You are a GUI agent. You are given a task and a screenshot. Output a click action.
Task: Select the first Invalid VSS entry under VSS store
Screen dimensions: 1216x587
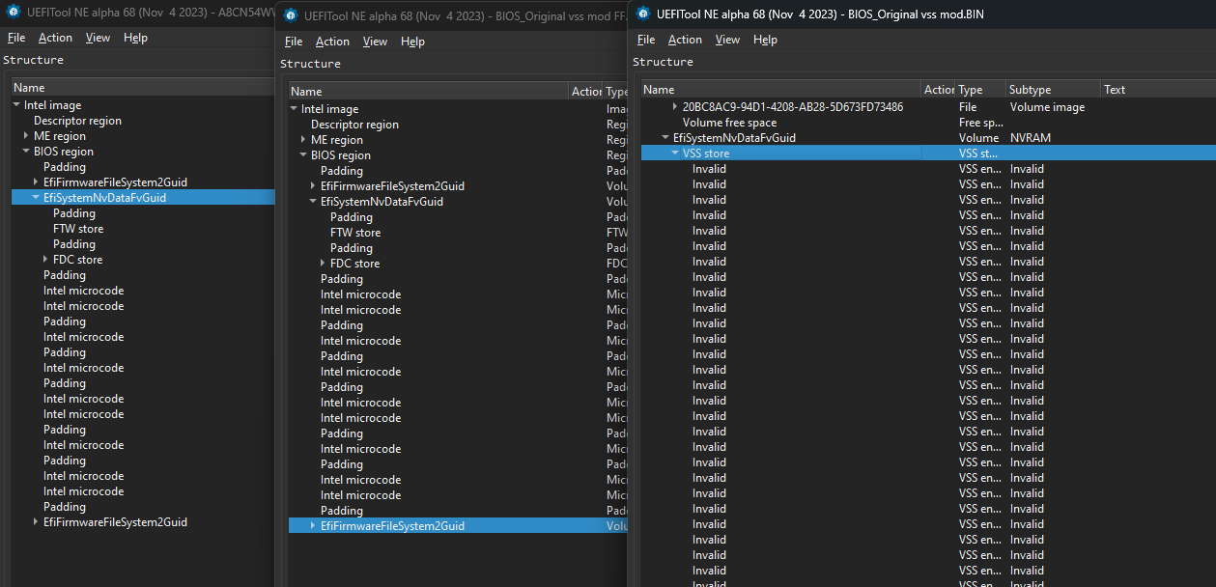click(x=709, y=169)
